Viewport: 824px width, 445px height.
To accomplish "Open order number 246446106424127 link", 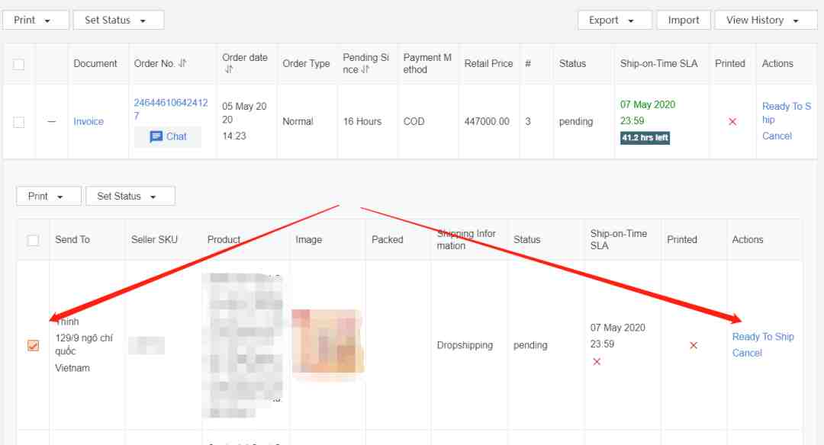I will pos(171,109).
